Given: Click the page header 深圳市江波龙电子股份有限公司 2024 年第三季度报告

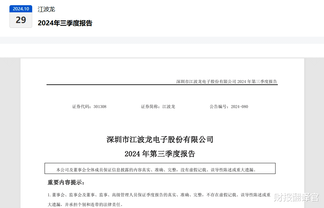Looking at the screenshot, I should point(226,82).
